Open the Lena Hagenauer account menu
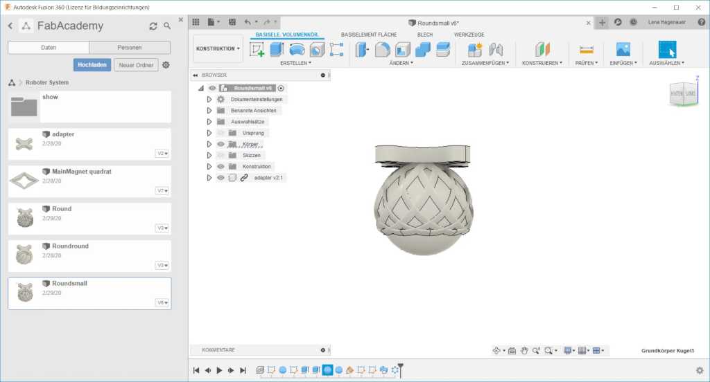Screen dimensions: 710x382 666,22
